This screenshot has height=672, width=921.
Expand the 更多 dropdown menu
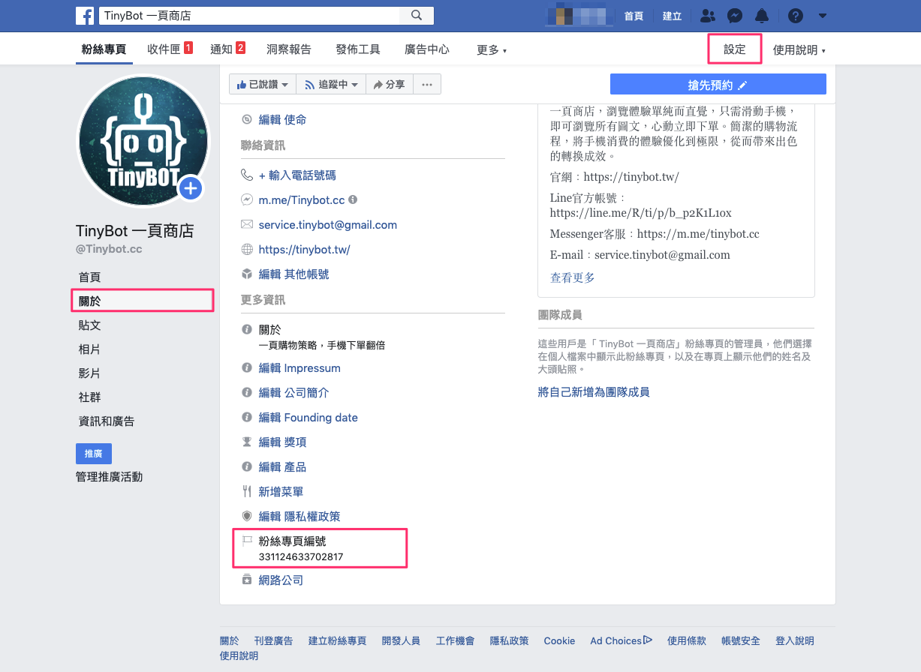tap(492, 50)
